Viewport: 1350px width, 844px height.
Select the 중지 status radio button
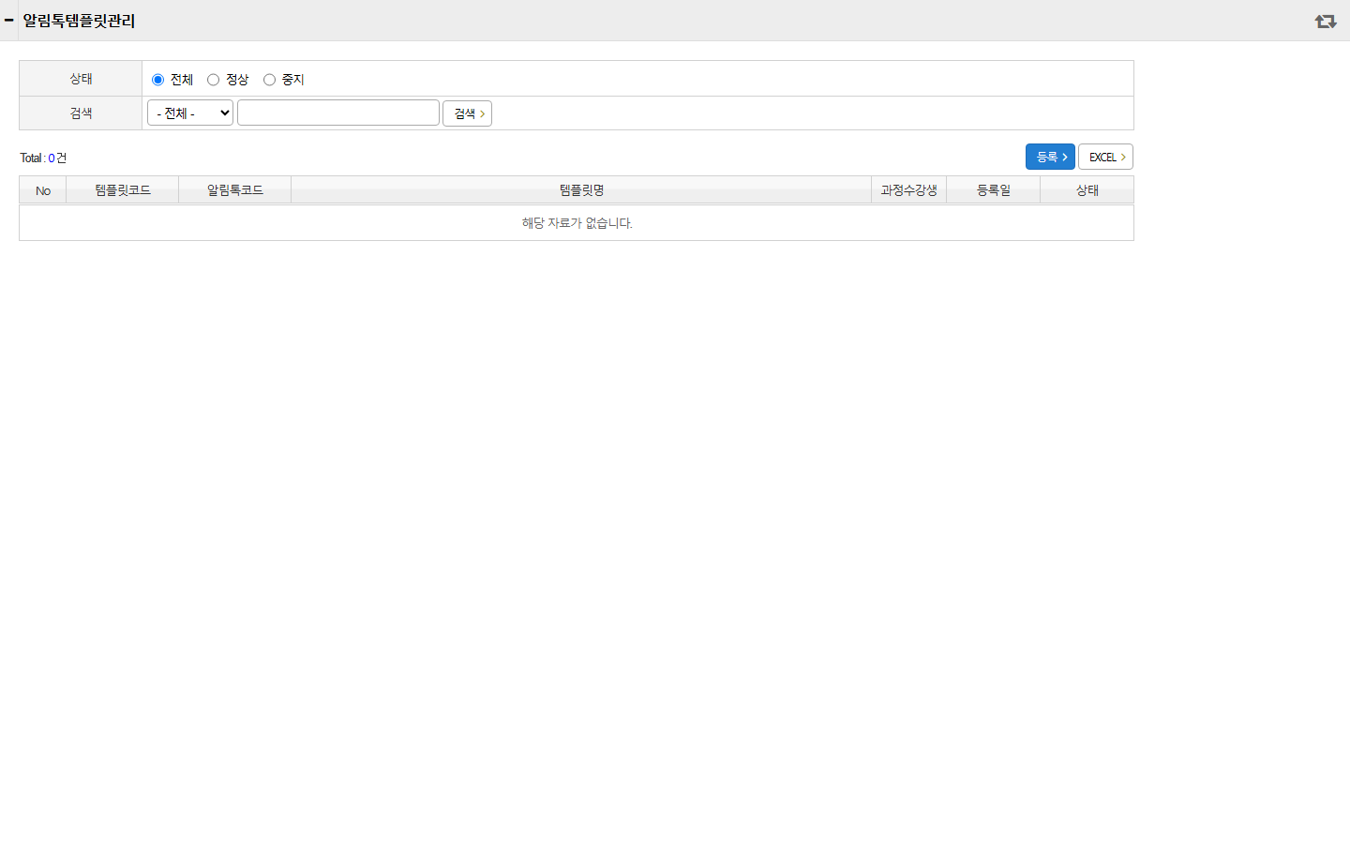coord(269,80)
